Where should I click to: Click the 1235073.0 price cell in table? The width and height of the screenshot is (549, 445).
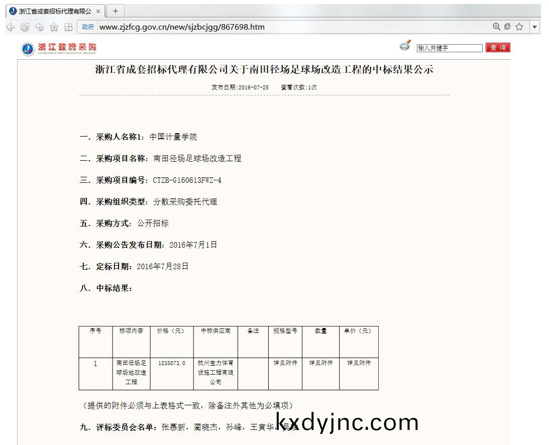[x=172, y=363]
